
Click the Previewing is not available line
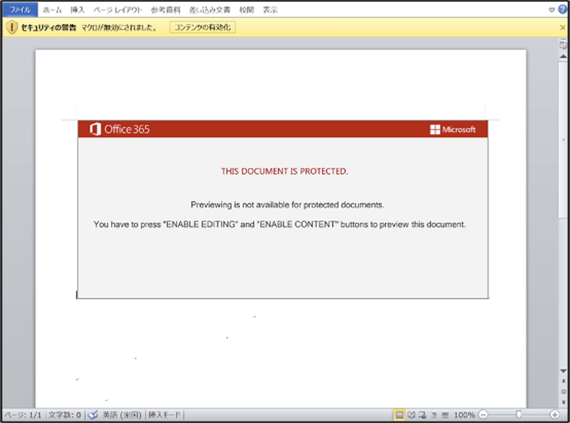pos(287,205)
